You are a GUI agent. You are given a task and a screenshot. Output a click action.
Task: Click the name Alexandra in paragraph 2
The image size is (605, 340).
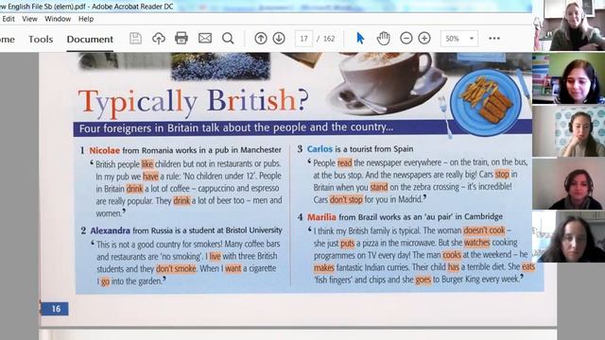(110, 230)
